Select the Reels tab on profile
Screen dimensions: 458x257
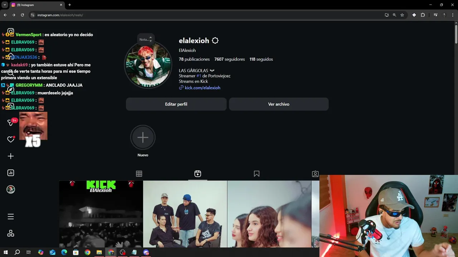coord(198,174)
